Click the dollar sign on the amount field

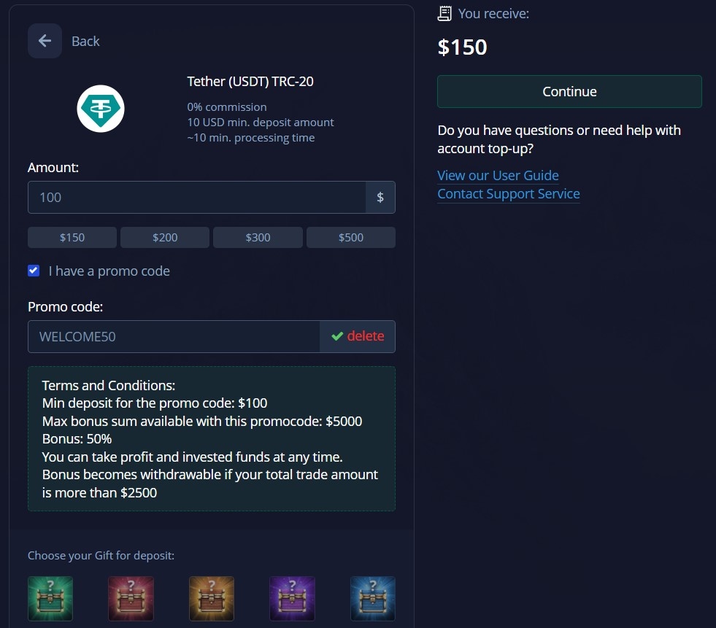click(380, 197)
